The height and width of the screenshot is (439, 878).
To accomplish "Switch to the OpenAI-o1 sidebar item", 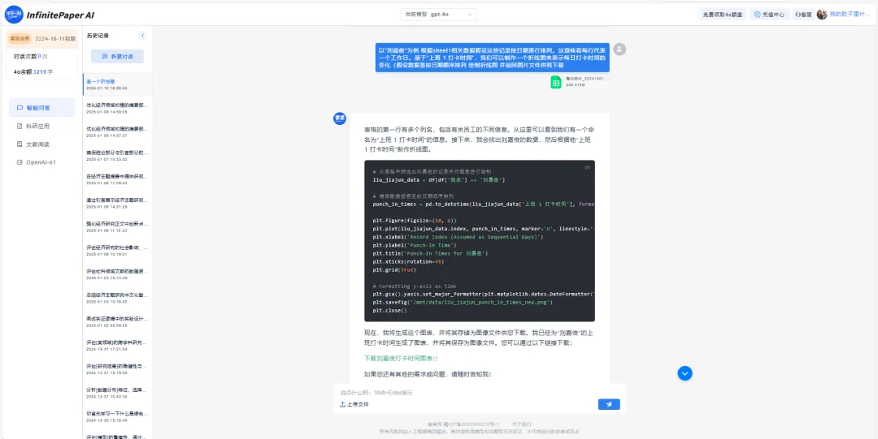I will click(42, 162).
